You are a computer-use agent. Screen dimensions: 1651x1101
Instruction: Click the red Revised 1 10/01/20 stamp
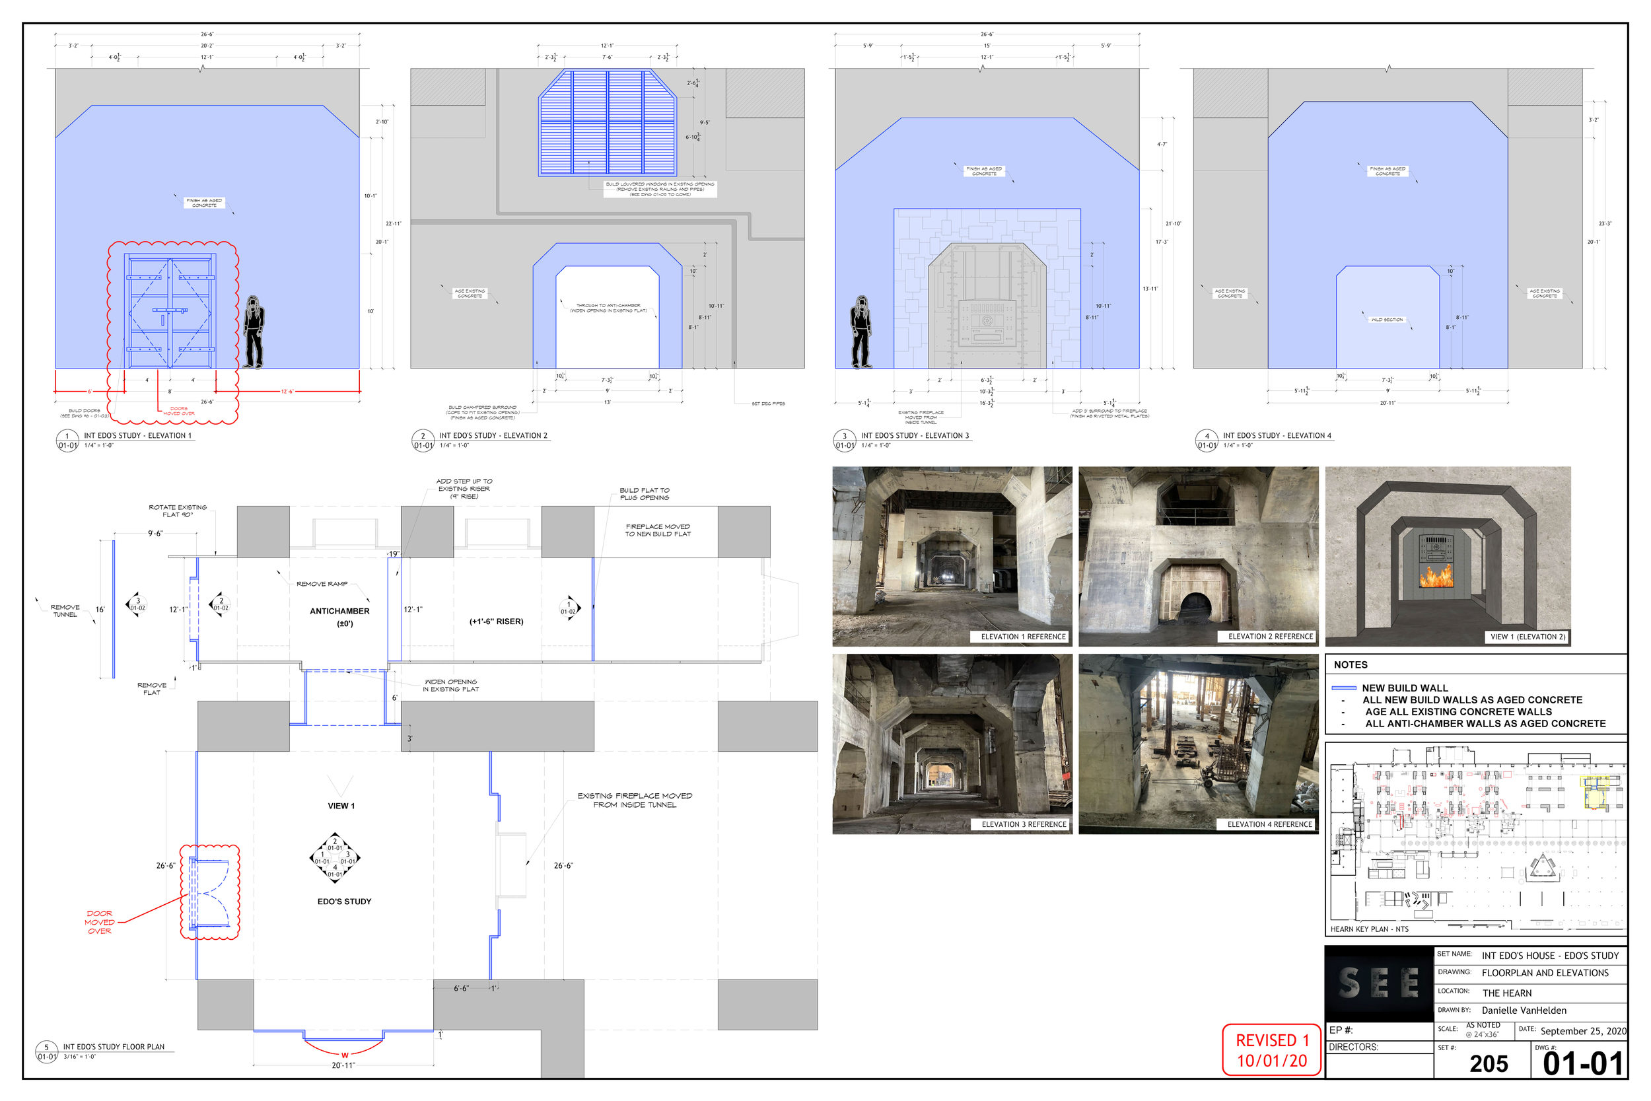click(x=1271, y=1049)
